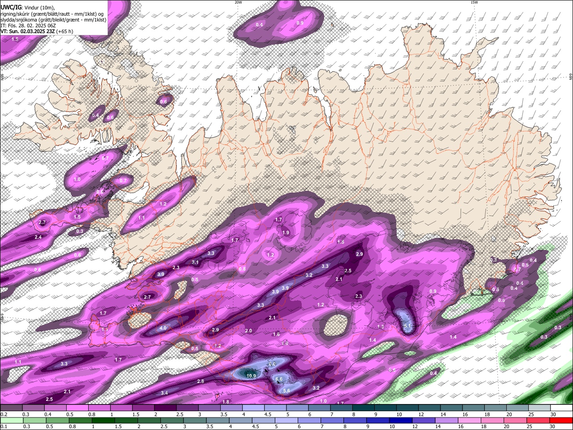Select pink lower legend swatch starting at 18
The height and width of the screenshot is (430, 573).
pos(492,421)
